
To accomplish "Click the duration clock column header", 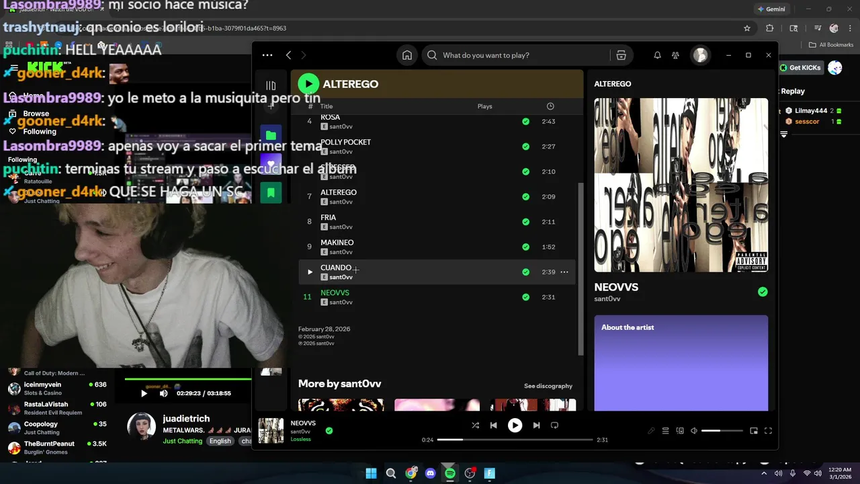I will 550,106.
